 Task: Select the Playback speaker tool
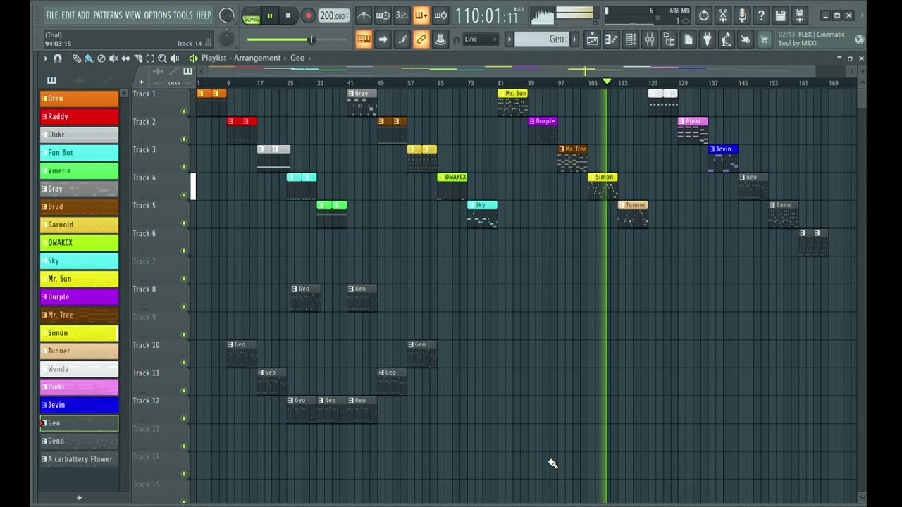174,58
